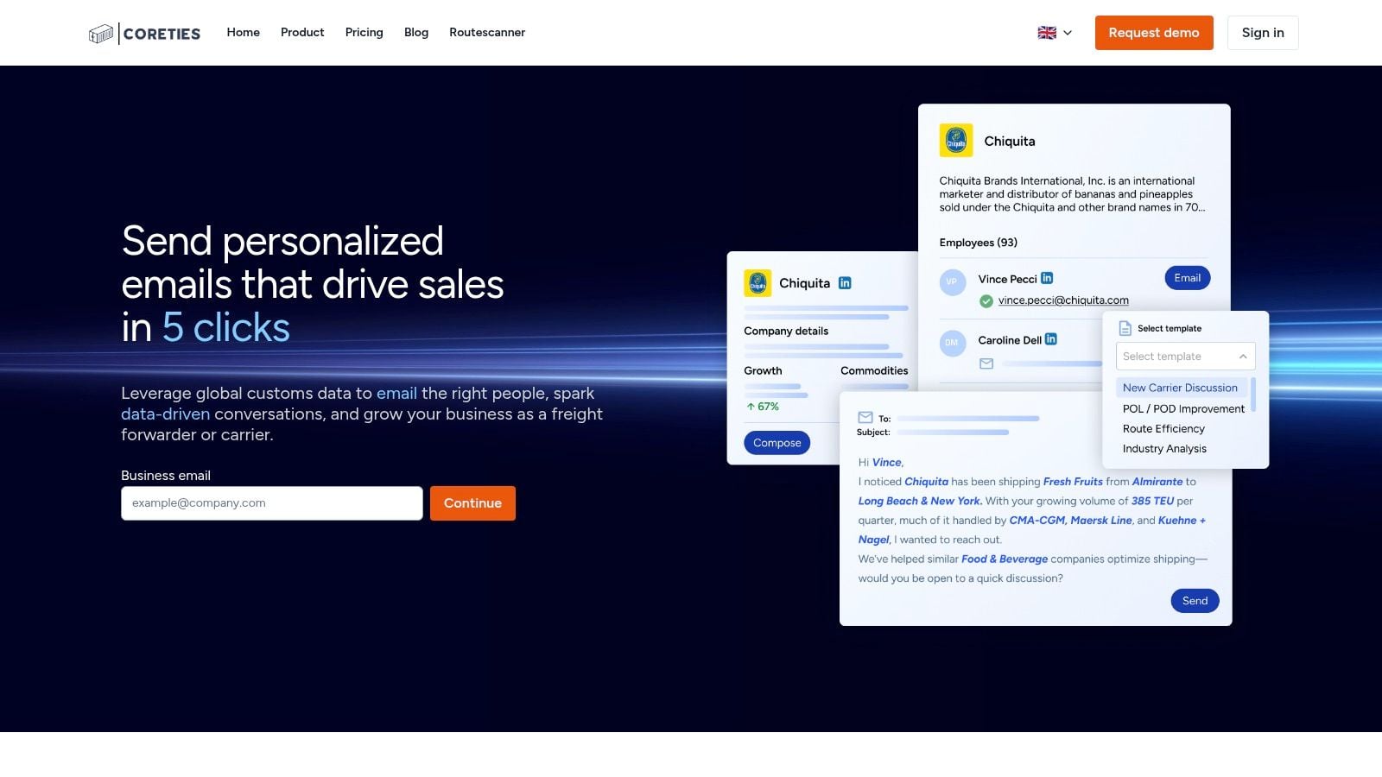Open Caroline Dell's LinkedIn icon
The height and width of the screenshot is (777, 1382).
click(1051, 339)
